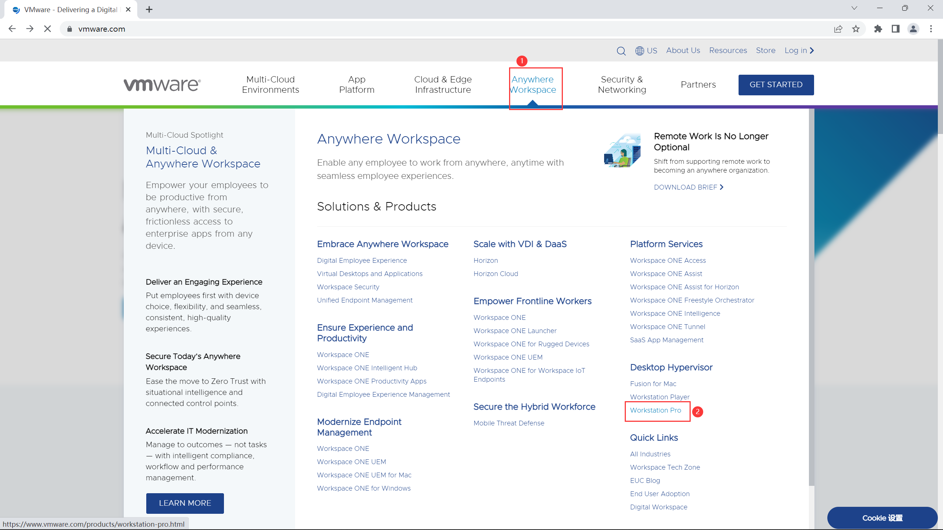Screen dimensions: 943x530
Task: Open the Store link
Action: (765, 50)
